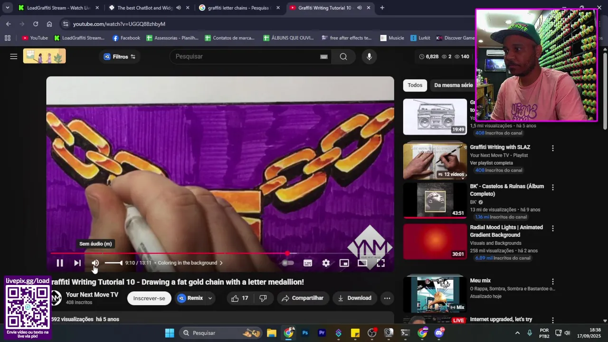Open the BK' Castelos & Ruínas album video
This screenshot has width=608, height=342.
tap(435, 200)
